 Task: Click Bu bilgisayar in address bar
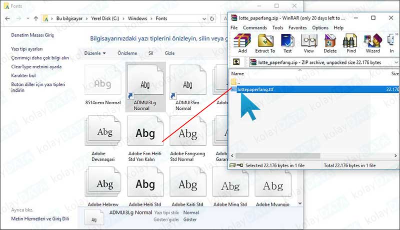tap(69, 18)
